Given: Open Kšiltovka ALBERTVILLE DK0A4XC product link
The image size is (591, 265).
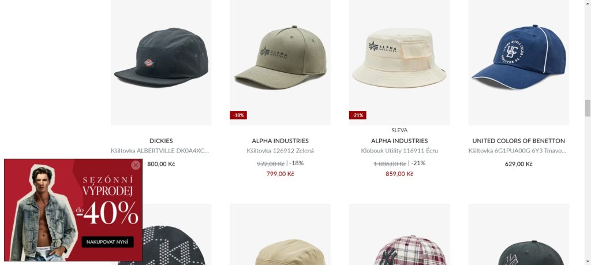Looking at the screenshot, I should (x=160, y=151).
